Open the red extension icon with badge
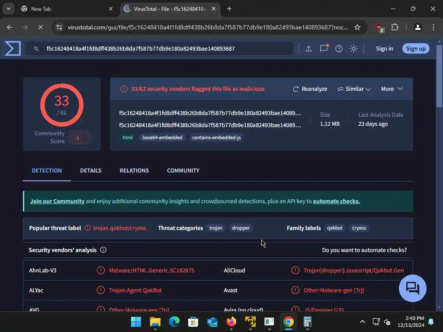 380,28
